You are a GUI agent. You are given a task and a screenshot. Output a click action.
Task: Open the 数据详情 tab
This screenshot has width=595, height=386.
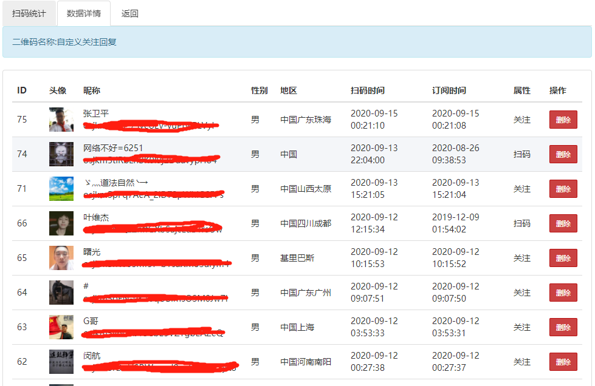[84, 13]
